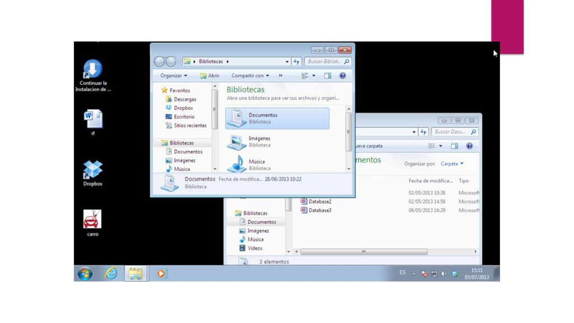Launch Windows Media Player from taskbar
Image resolution: width=574 pixels, height=323 pixels.
(x=161, y=274)
